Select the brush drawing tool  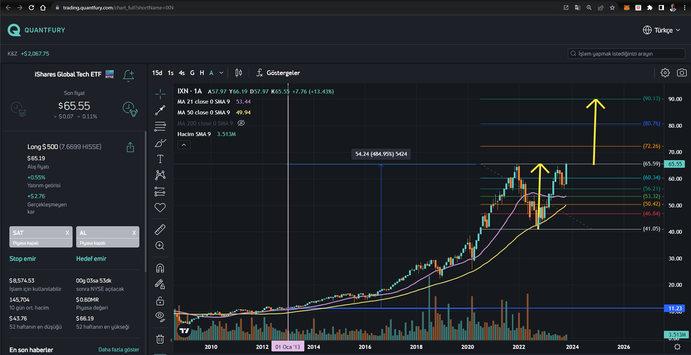[160, 142]
